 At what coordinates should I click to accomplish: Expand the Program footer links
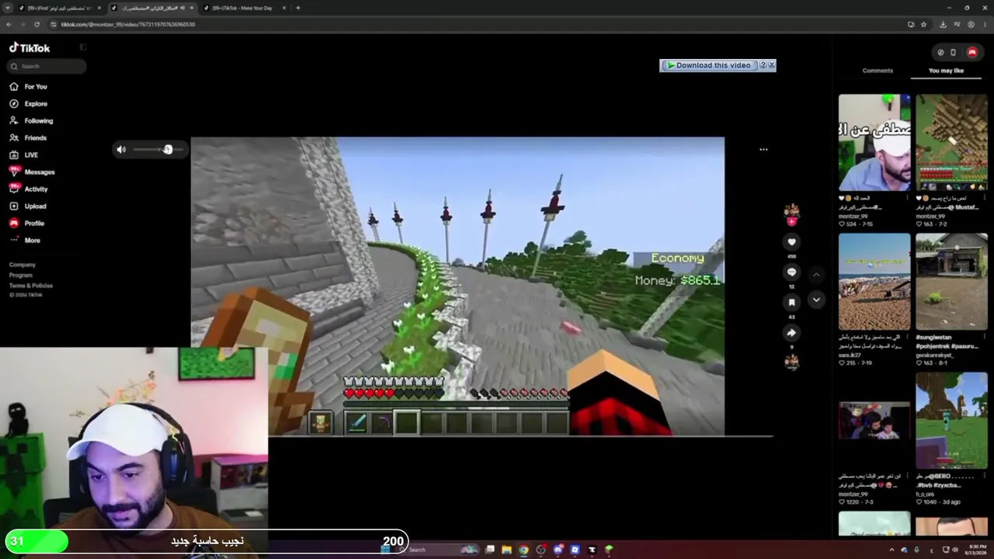click(x=21, y=275)
